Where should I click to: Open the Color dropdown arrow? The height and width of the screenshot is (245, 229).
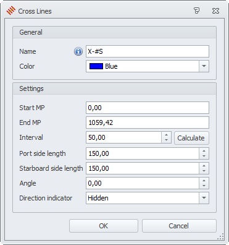[x=204, y=66]
